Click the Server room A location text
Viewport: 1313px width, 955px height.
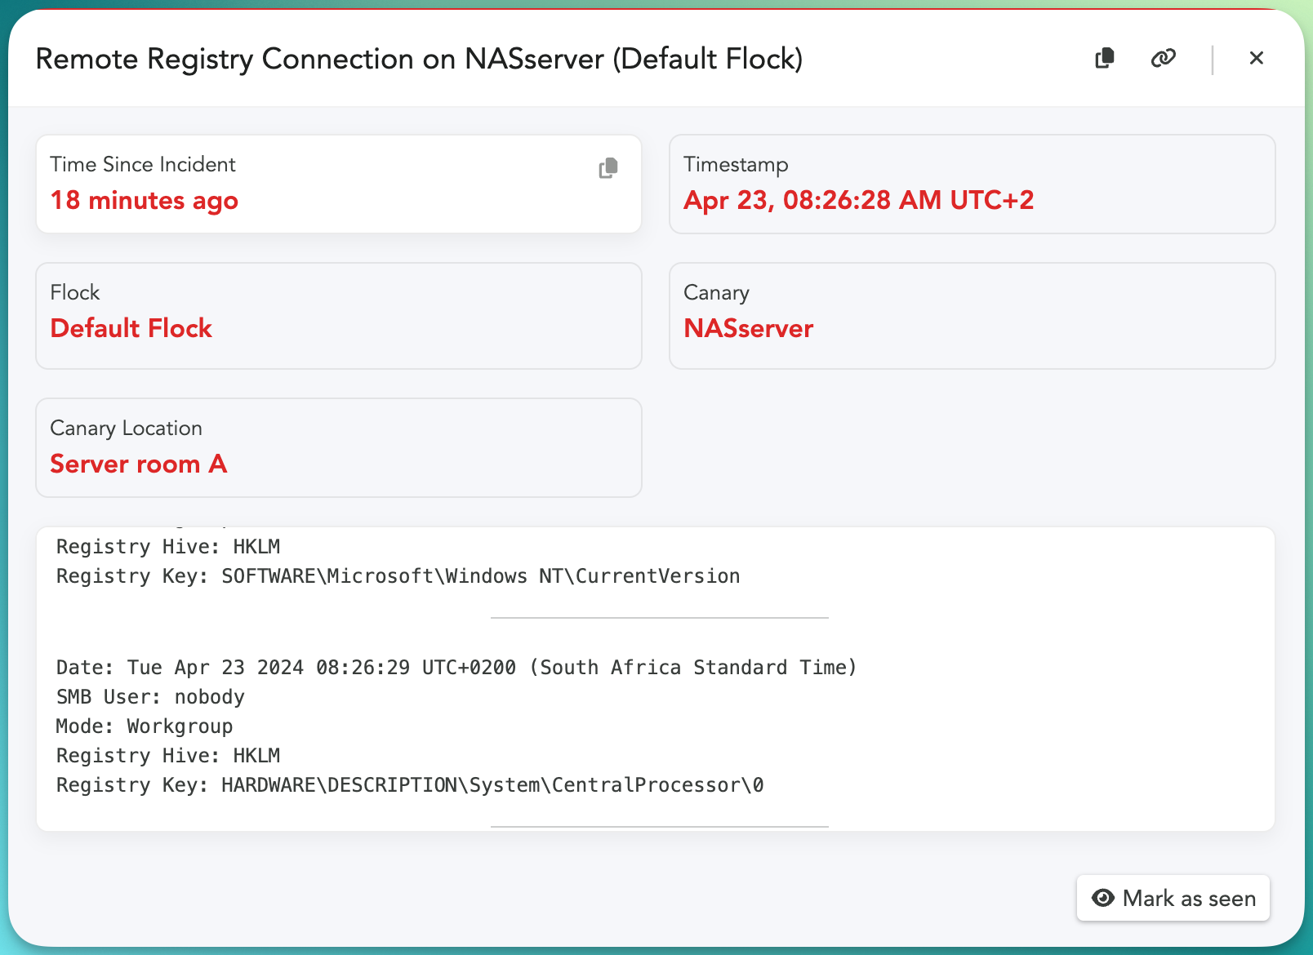[139, 464]
